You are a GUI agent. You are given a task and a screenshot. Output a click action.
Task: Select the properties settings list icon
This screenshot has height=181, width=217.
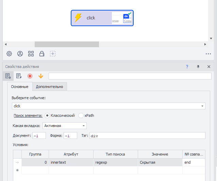click(8, 76)
